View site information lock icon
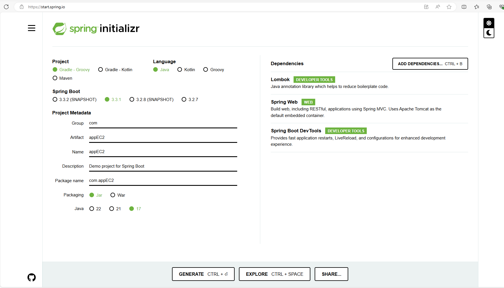The height and width of the screenshot is (288, 504). [x=21, y=7]
